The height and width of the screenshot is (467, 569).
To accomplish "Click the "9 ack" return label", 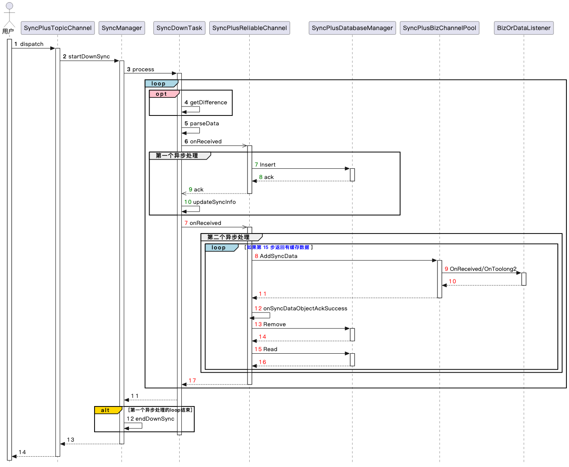I will click(x=196, y=190).
